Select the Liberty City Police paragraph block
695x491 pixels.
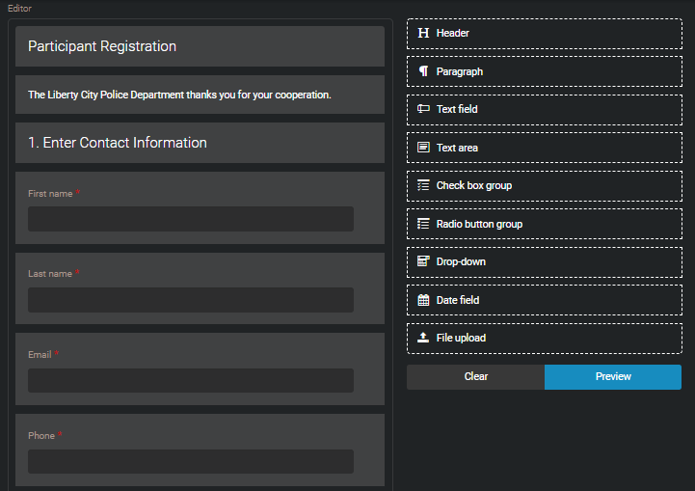click(x=200, y=95)
